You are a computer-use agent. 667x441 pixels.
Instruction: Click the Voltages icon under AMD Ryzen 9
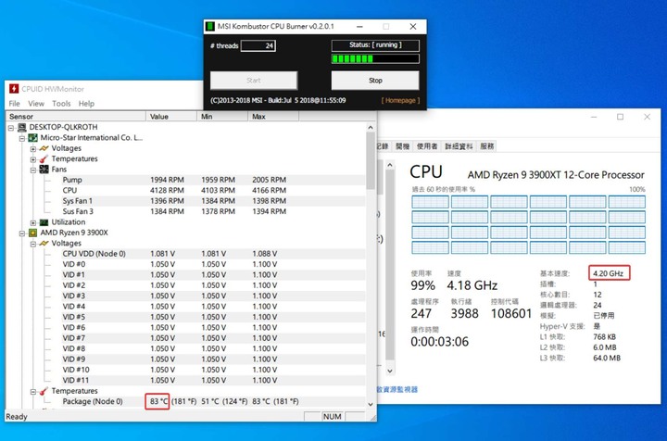coord(44,244)
